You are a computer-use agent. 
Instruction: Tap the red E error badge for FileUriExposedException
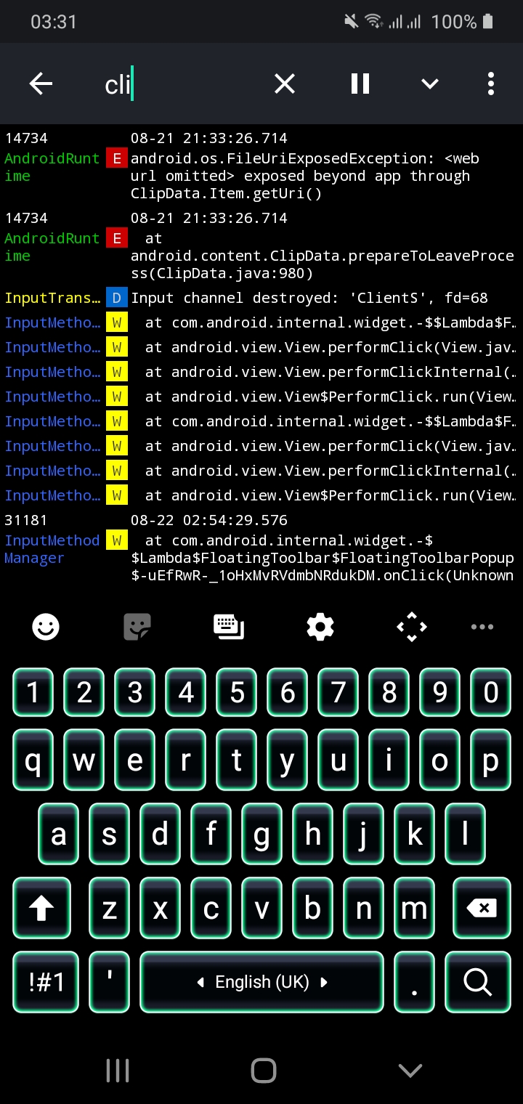[x=116, y=158]
